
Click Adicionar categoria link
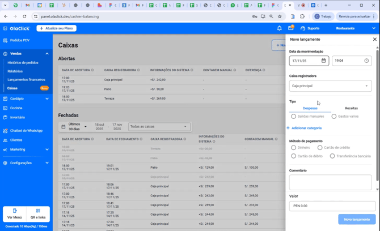pos(304,128)
